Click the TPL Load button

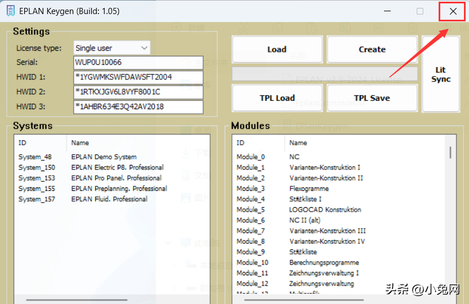tap(277, 98)
